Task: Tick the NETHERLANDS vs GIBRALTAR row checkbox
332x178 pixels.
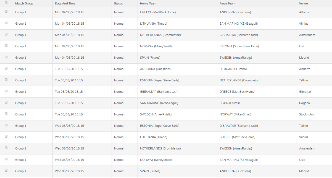Action: (6, 34)
